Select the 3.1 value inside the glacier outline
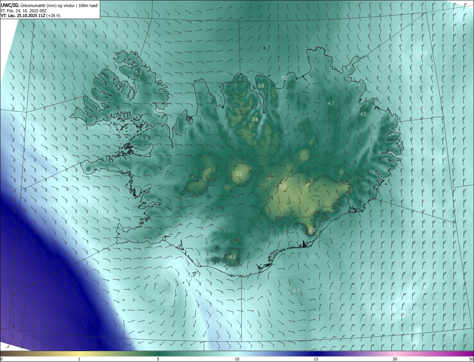This screenshot has height=362, width=474. [x=239, y=174]
